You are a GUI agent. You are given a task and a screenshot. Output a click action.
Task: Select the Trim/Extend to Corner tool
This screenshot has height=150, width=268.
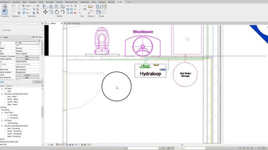[x=62, y=12]
